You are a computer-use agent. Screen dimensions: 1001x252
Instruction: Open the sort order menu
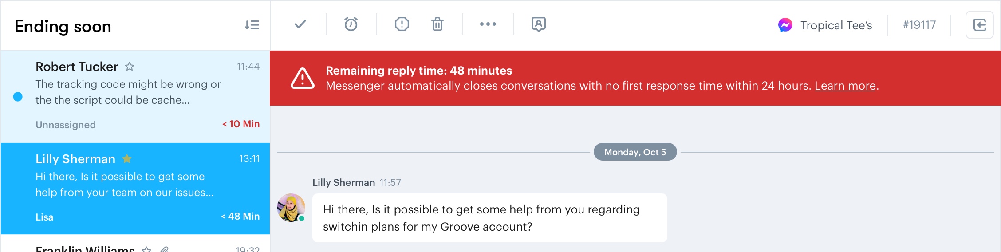tap(252, 25)
